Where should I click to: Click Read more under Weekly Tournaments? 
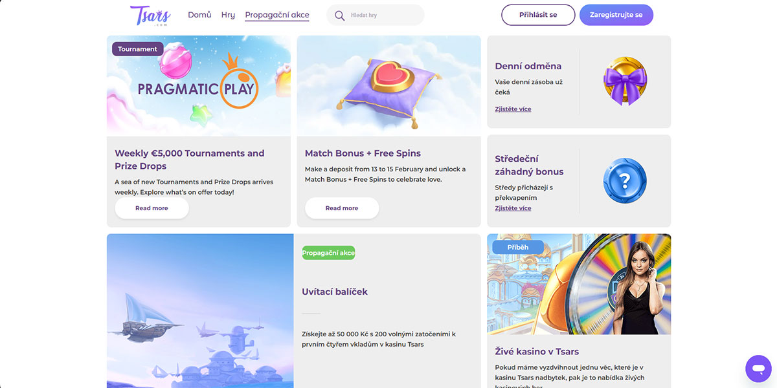[152, 208]
